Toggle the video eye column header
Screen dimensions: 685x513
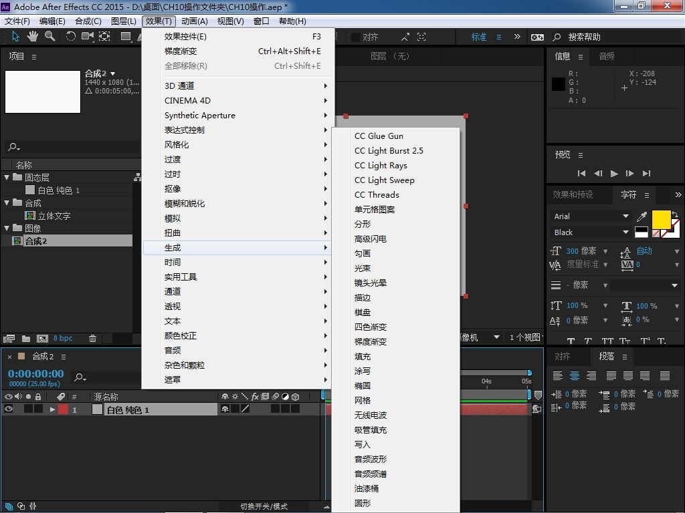pyautogui.click(x=8, y=397)
